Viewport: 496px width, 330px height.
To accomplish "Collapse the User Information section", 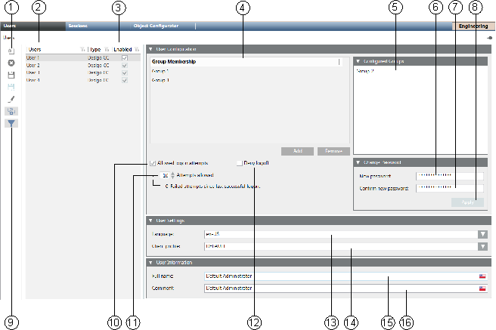I will 150,262.
